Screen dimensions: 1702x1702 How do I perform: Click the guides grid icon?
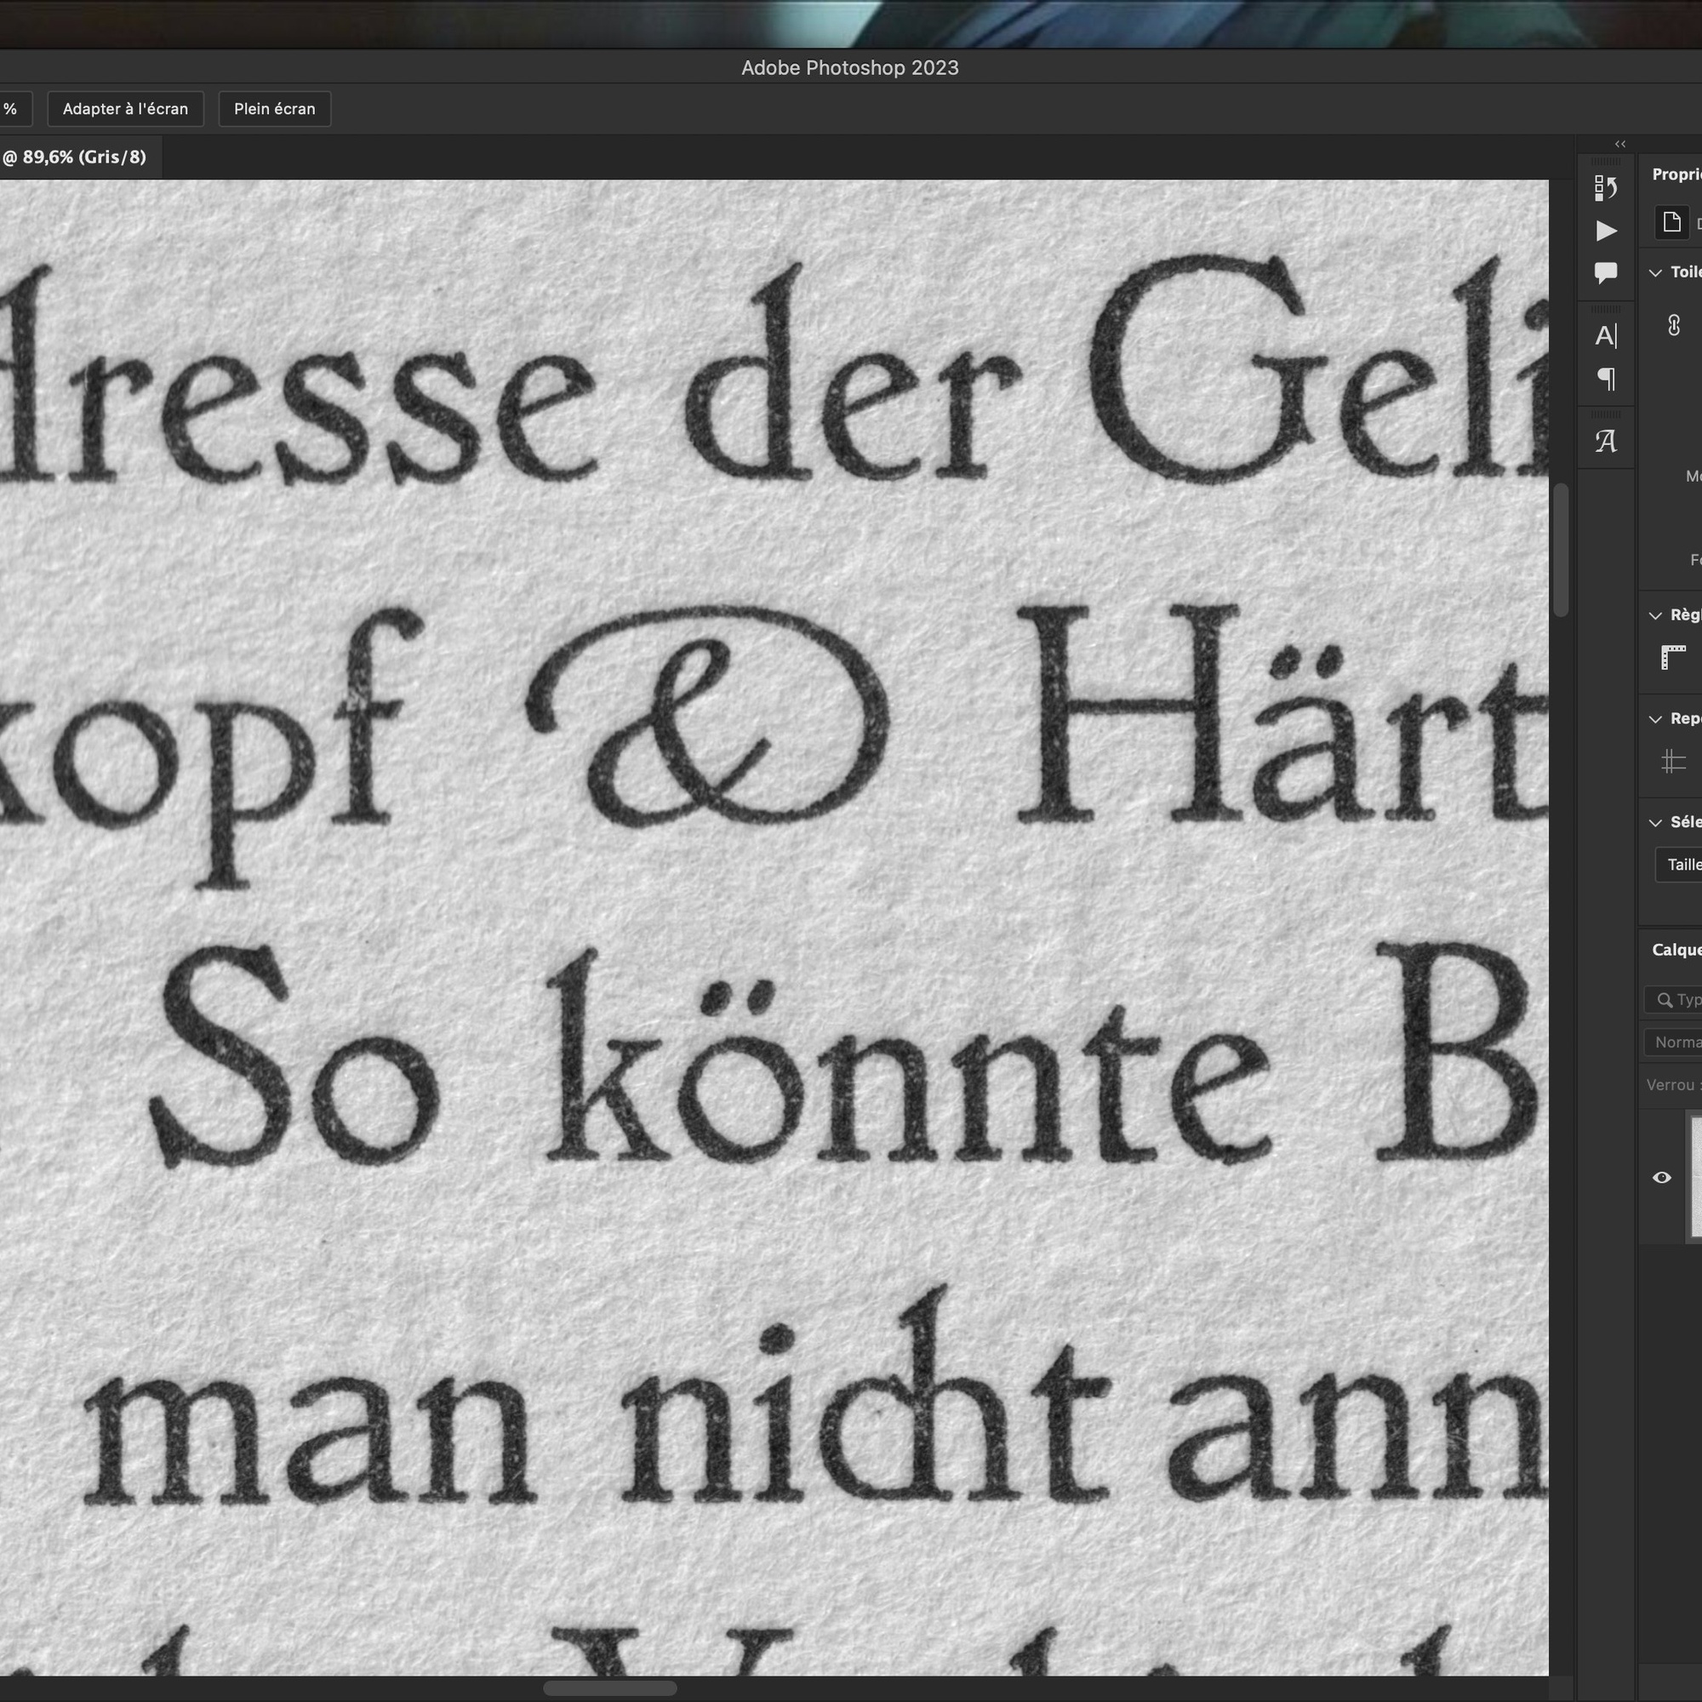pos(1672,761)
